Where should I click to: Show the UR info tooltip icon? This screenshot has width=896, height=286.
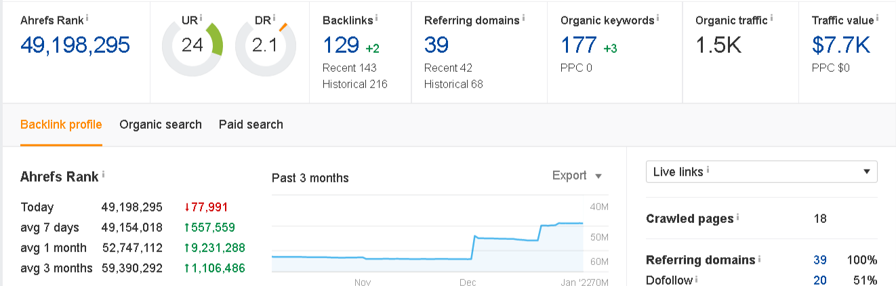point(200,18)
